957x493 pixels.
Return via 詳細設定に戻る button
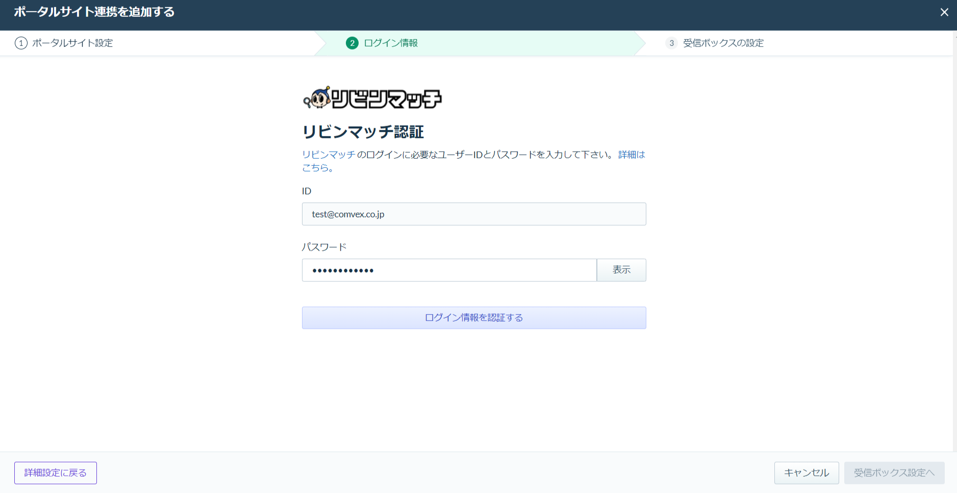(x=56, y=473)
